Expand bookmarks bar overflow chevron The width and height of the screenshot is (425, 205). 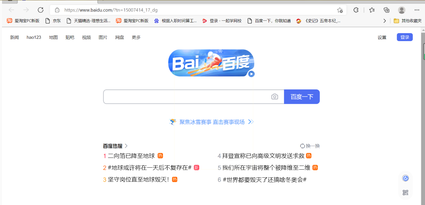point(385,21)
